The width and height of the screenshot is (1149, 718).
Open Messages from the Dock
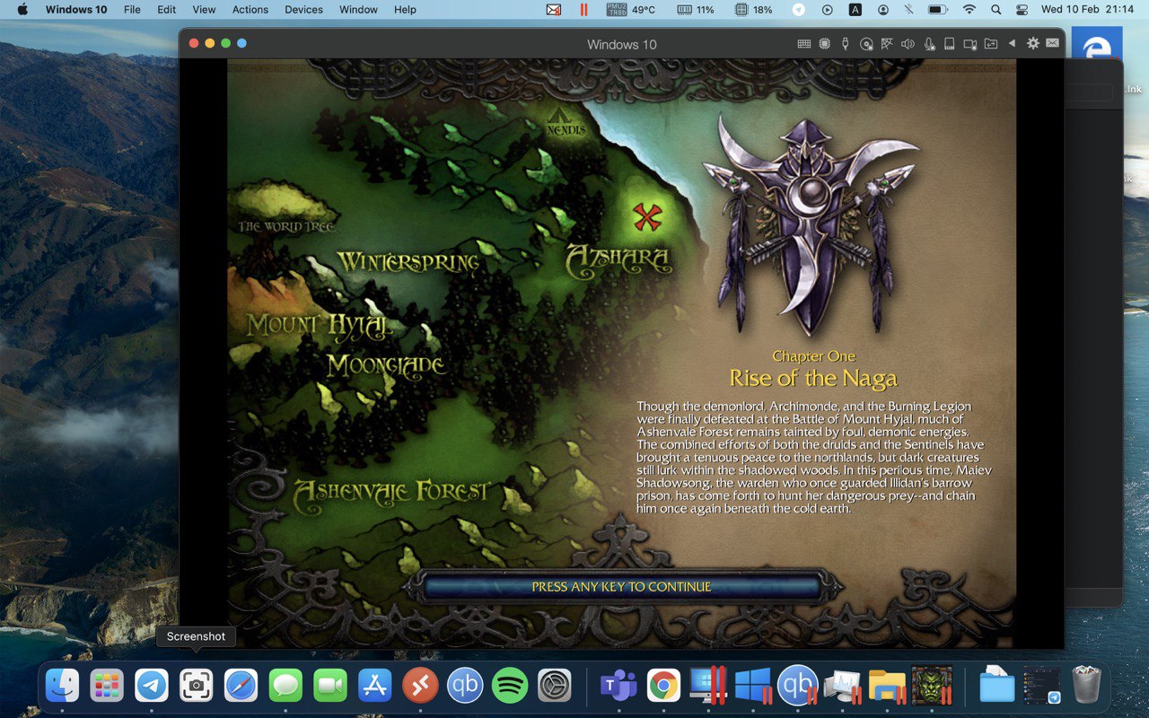(285, 686)
